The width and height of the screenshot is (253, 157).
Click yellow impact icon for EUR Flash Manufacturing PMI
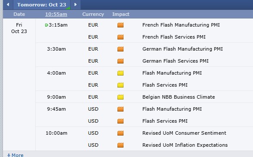(x=120, y=73)
